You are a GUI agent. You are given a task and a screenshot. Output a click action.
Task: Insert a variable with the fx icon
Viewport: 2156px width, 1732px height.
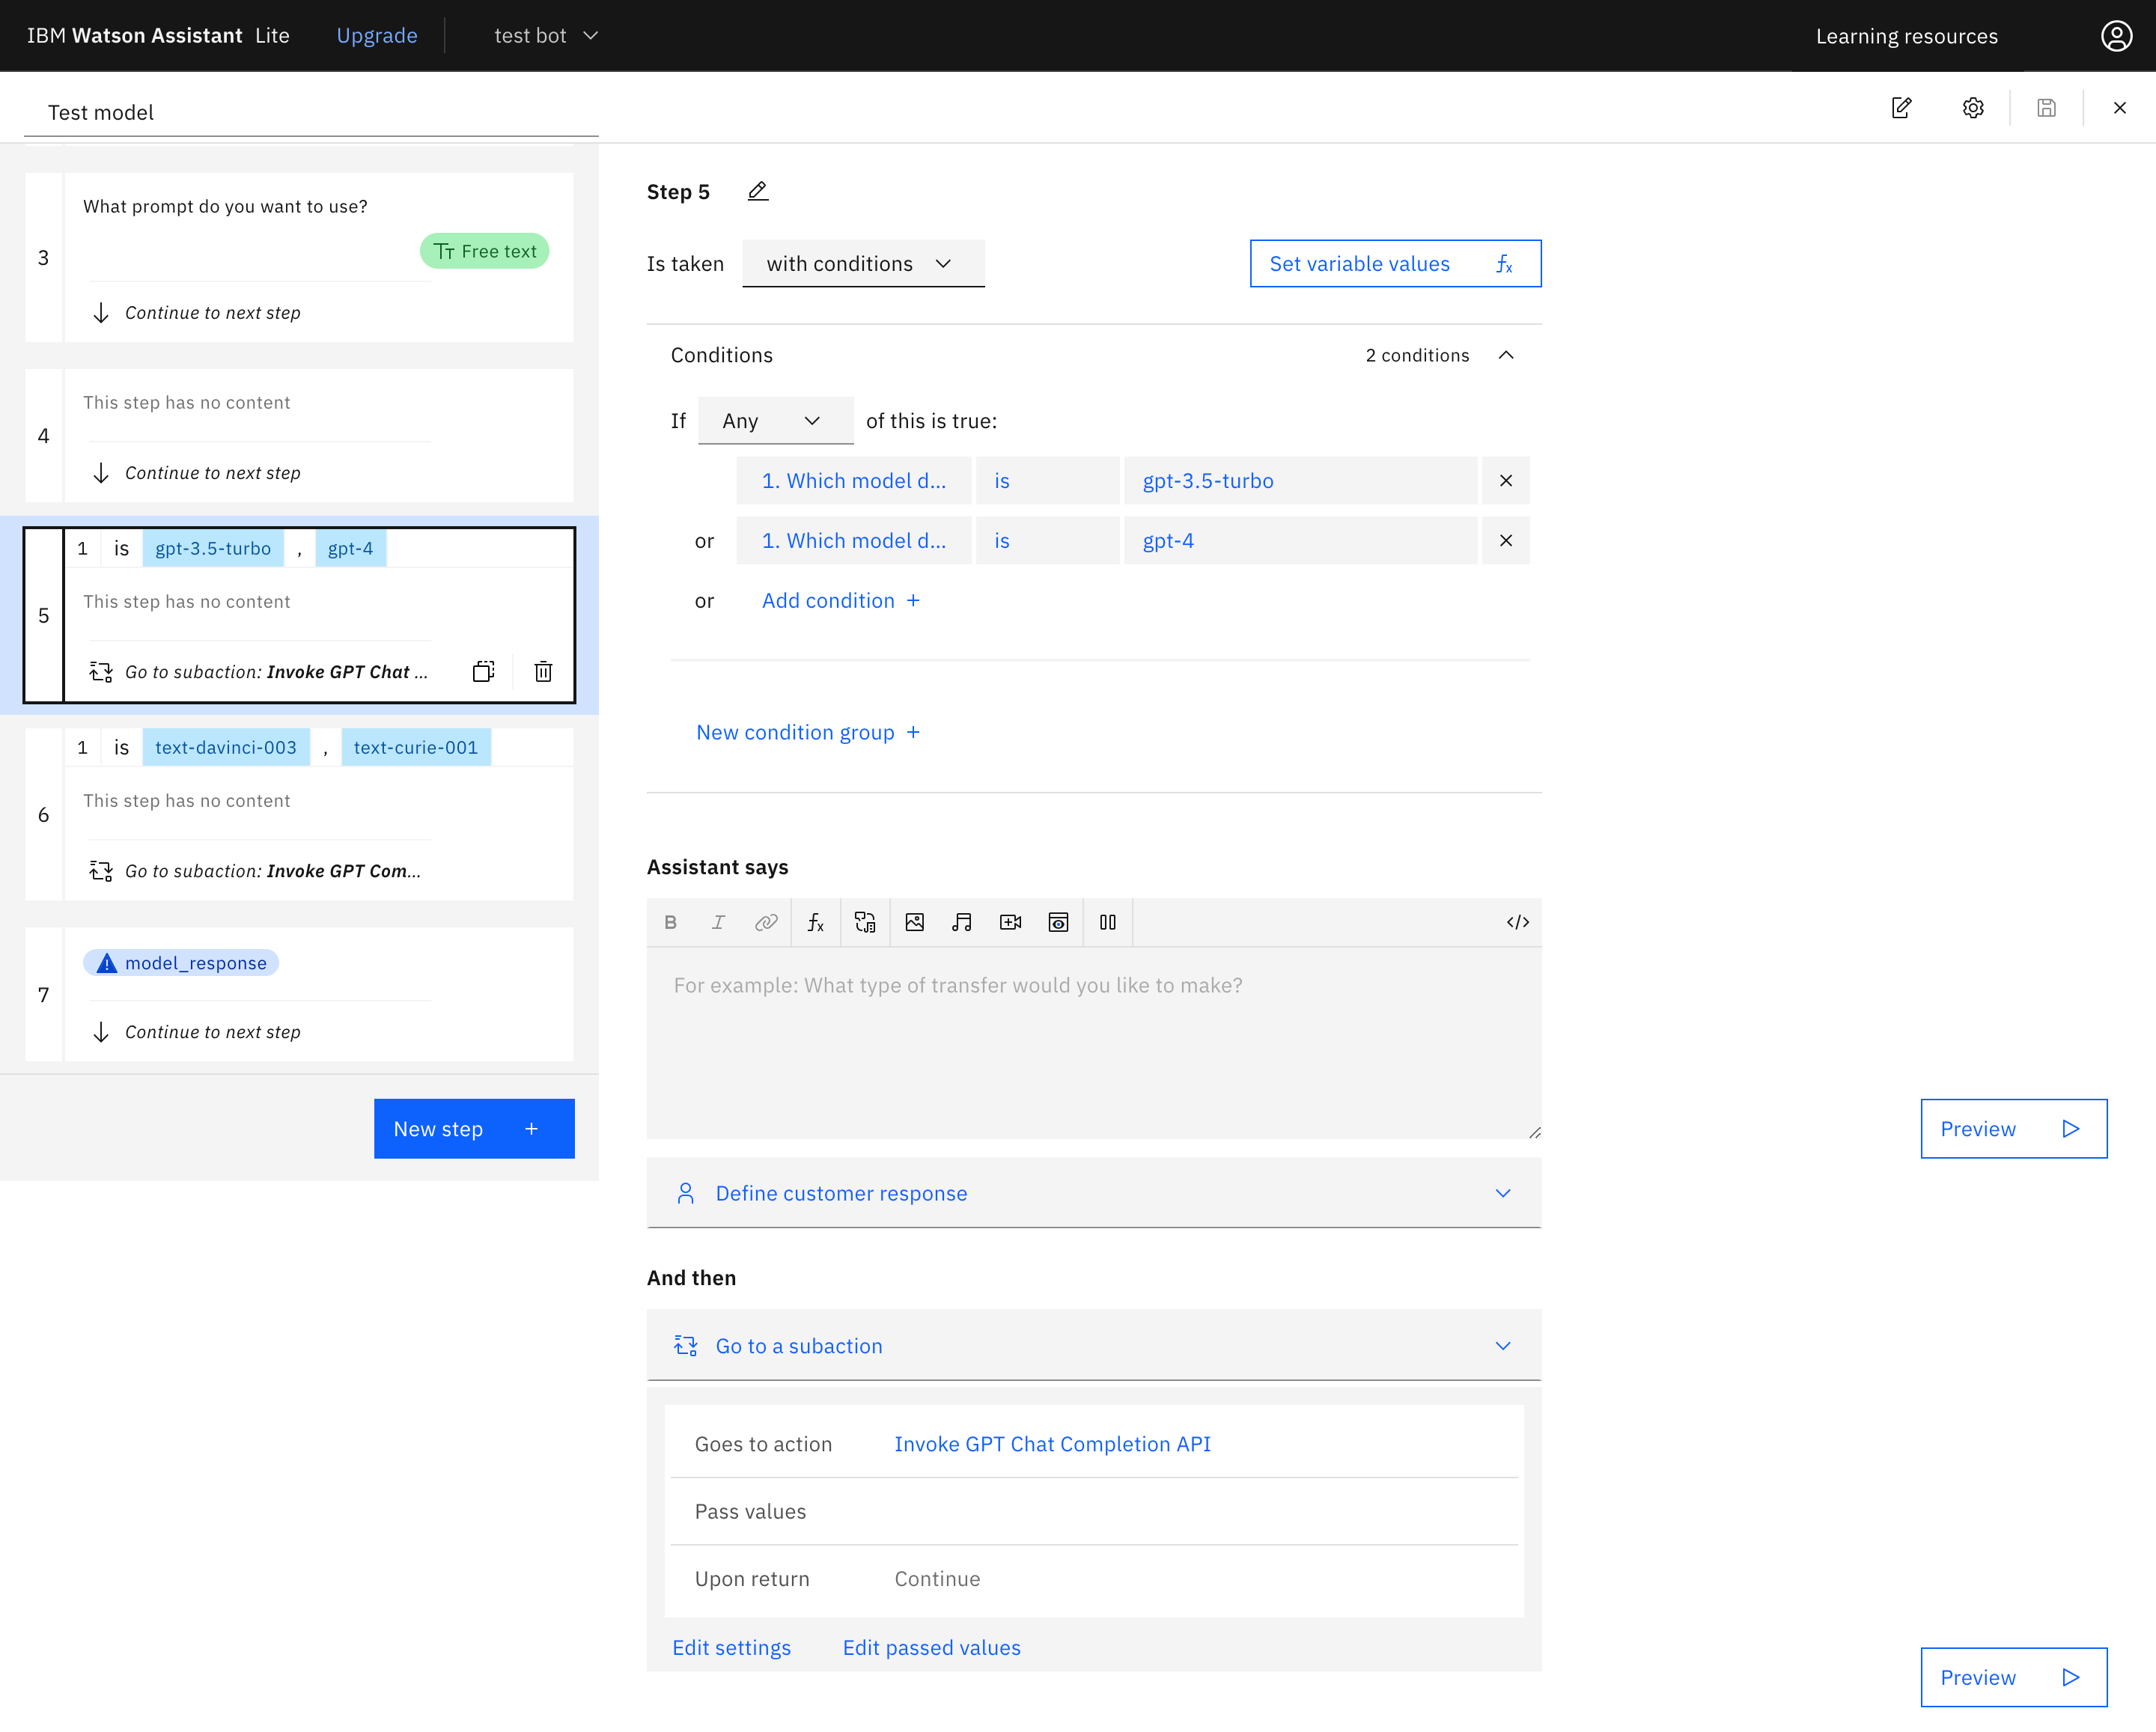coord(815,922)
